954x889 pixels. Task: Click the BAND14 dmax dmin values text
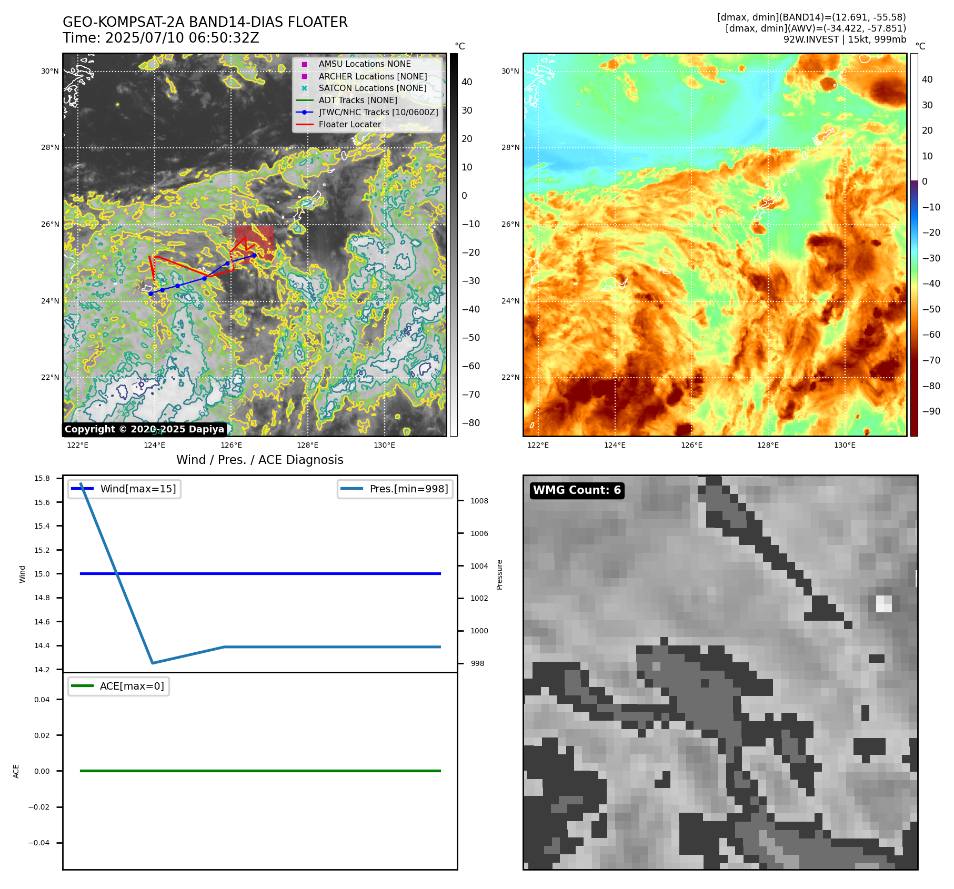[811, 17]
